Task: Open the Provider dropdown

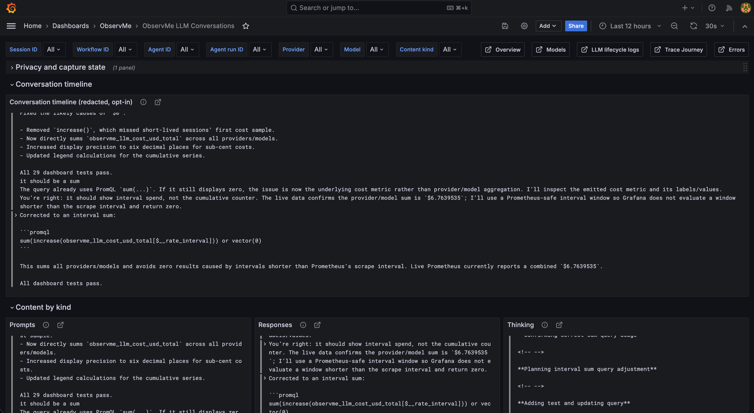Action: (321, 50)
